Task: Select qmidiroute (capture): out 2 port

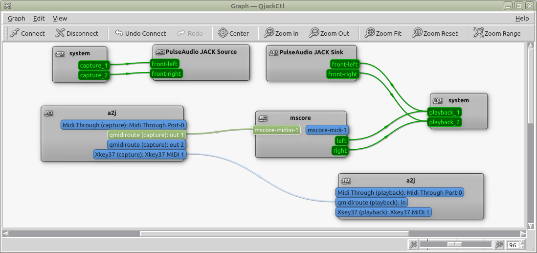Action: 147,144
